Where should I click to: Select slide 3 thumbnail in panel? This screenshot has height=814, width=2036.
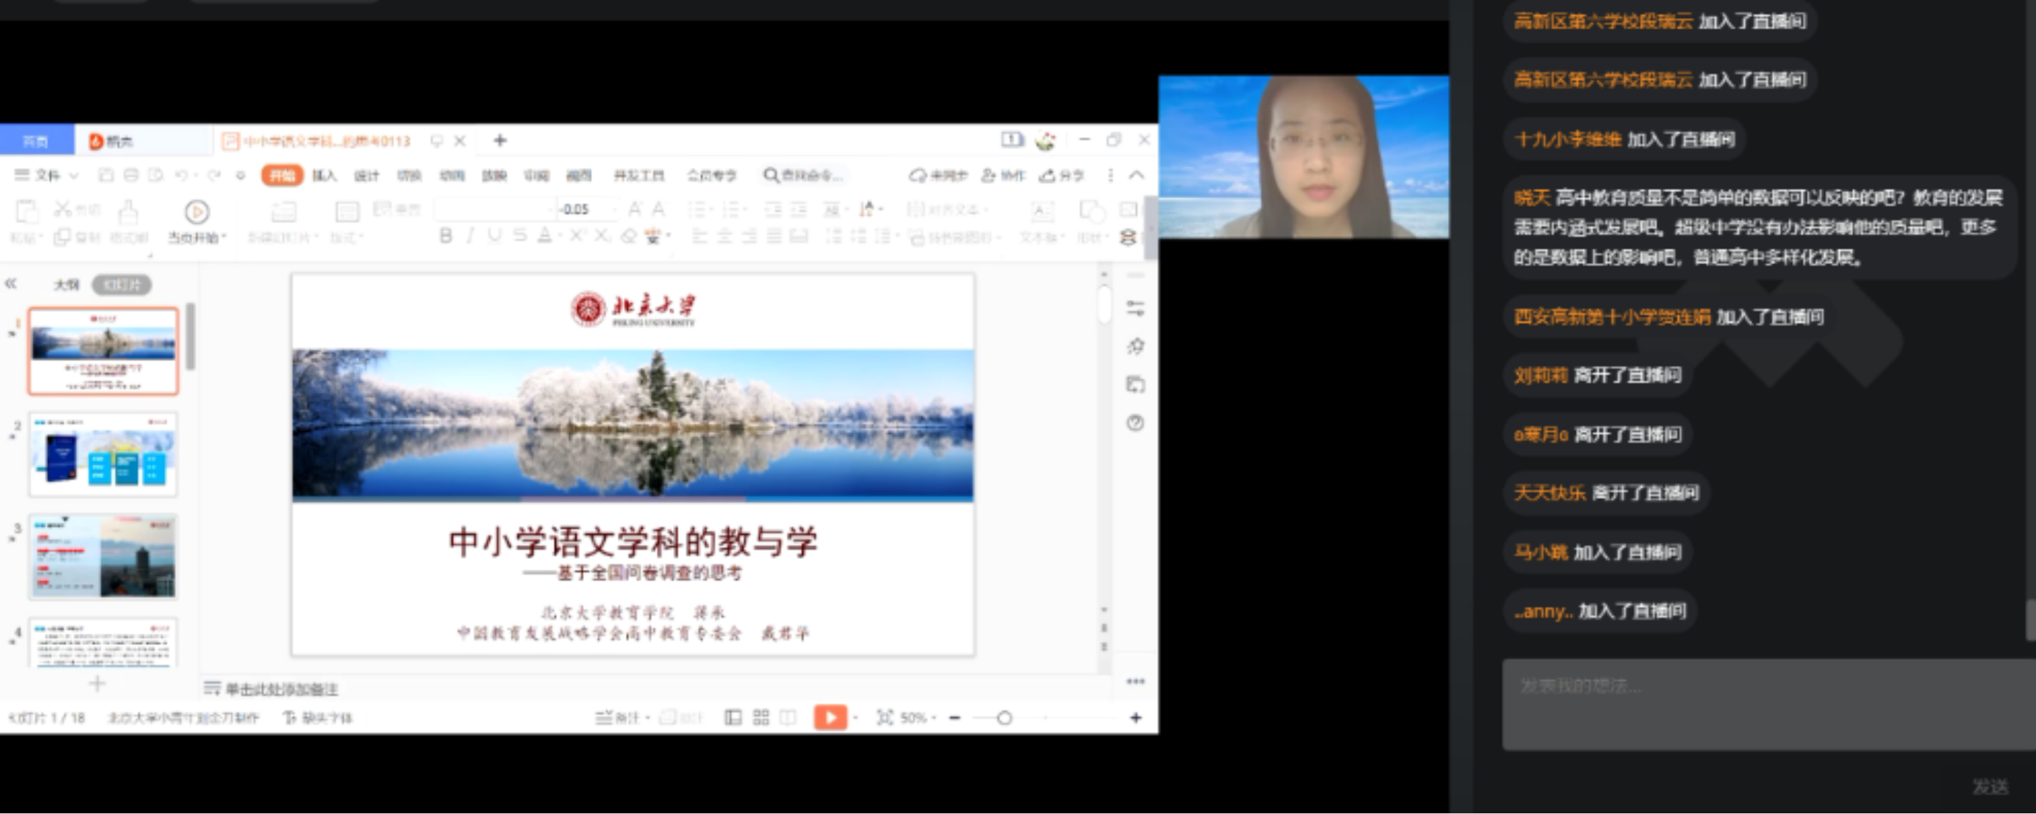(x=103, y=556)
